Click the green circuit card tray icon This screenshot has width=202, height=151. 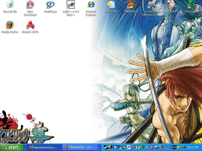pyautogui.click(x=183, y=147)
